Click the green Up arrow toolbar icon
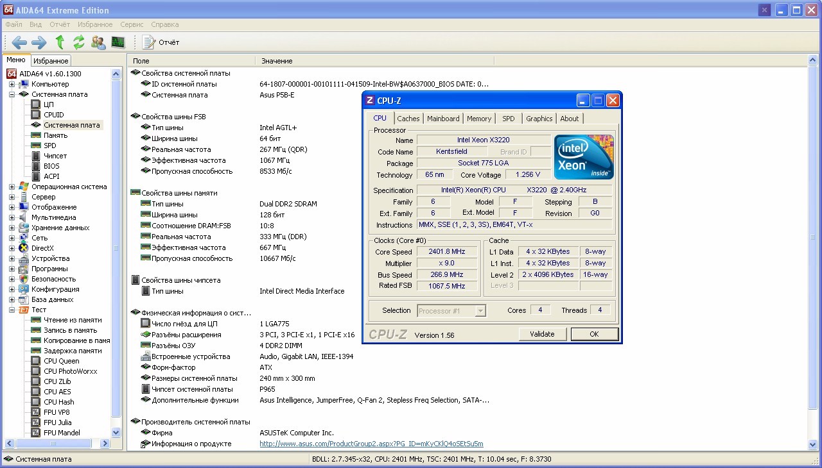The height and width of the screenshot is (468, 822). 60,42
